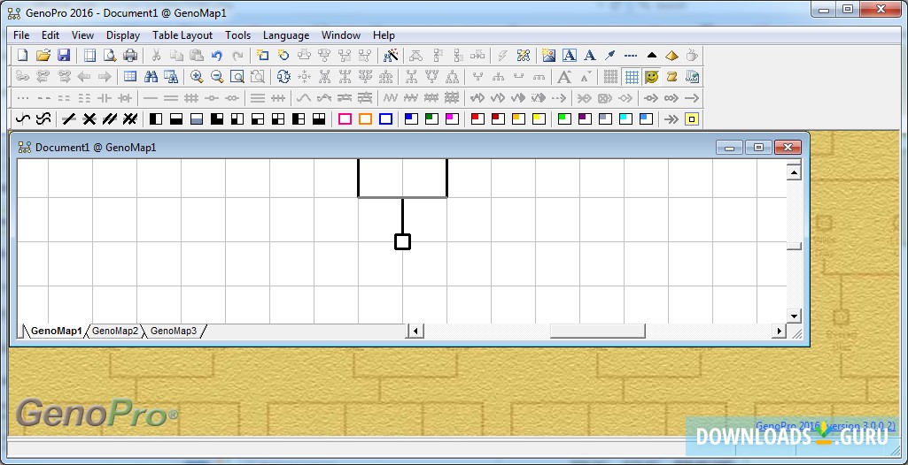
Task: Switch to the GenoMap2 tab
Action: [115, 331]
